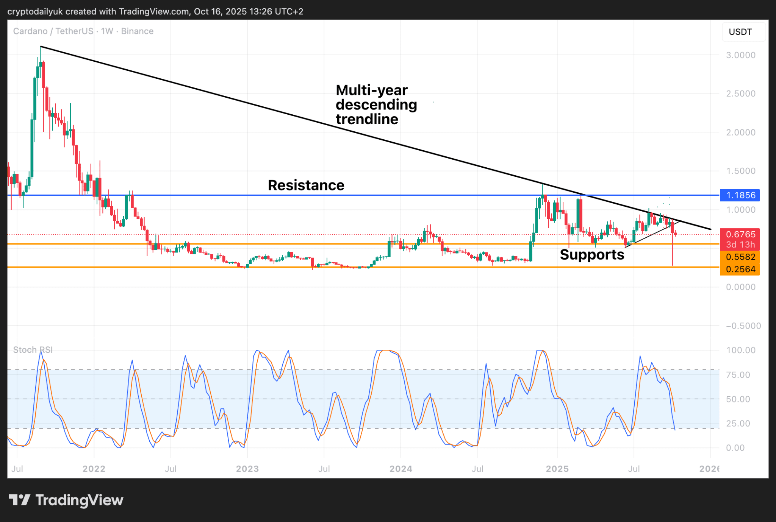The width and height of the screenshot is (776, 522).
Task: Click the 0.0000 price scale label
Action: (x=740, y=287)
